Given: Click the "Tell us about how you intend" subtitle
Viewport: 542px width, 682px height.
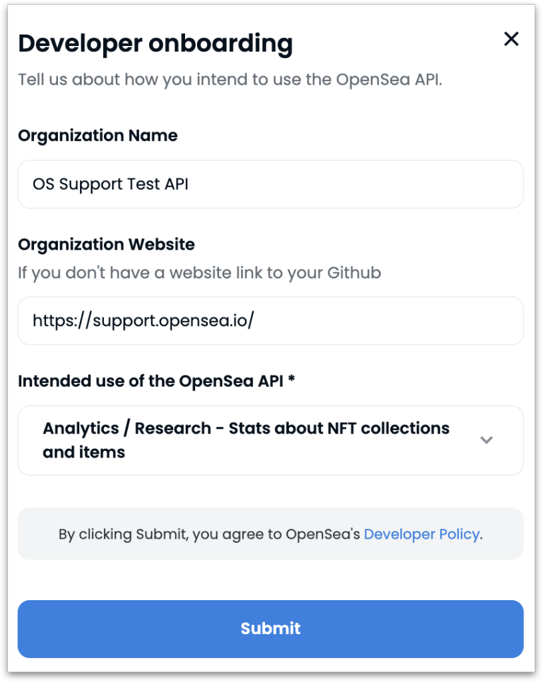Looking at the screenshot, I should click(230, 80).
